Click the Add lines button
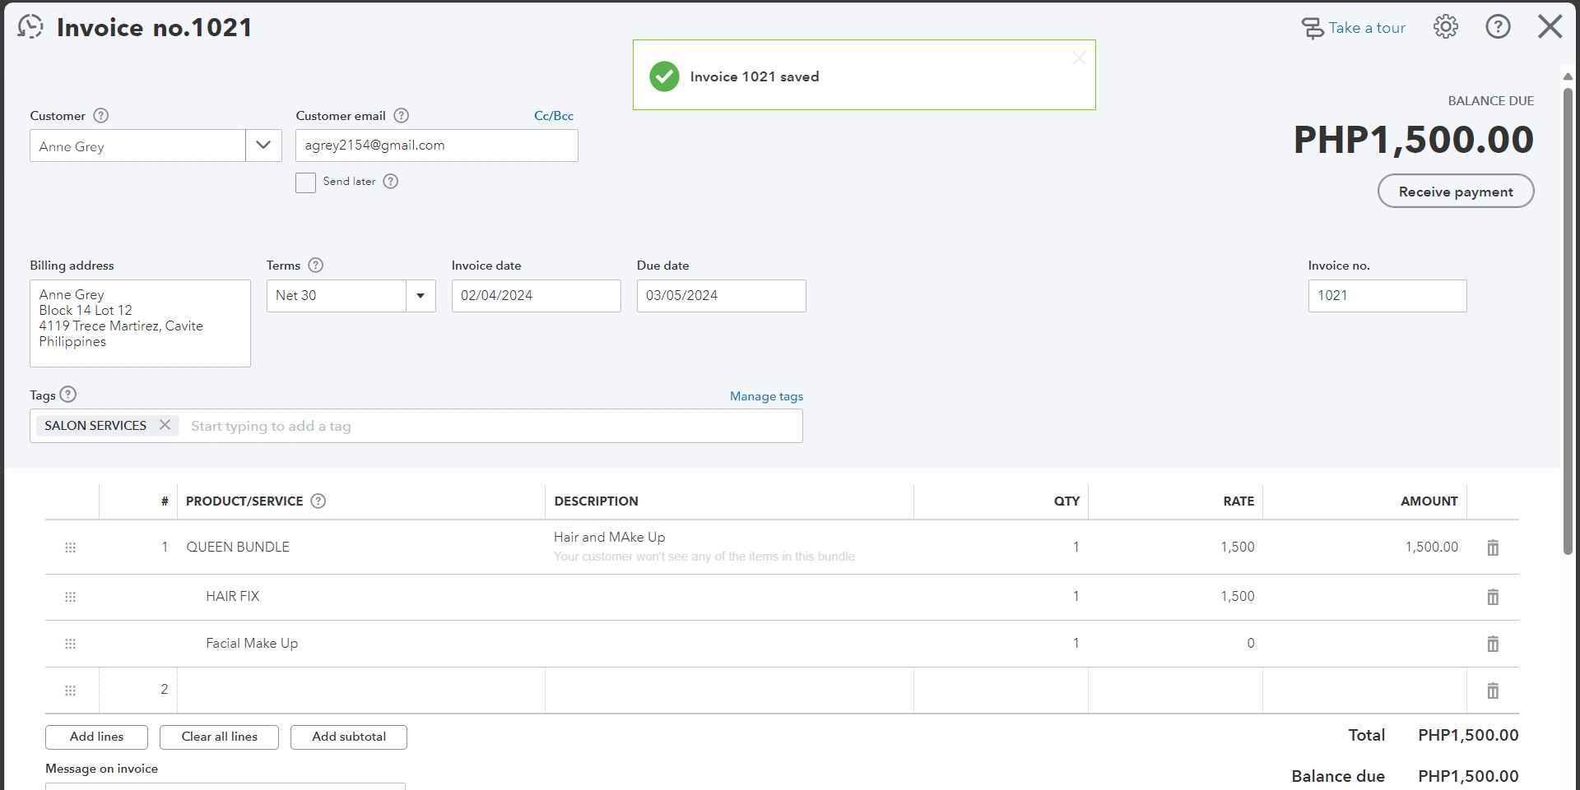This screenshot has height=790, width=1580. [97, 737]
